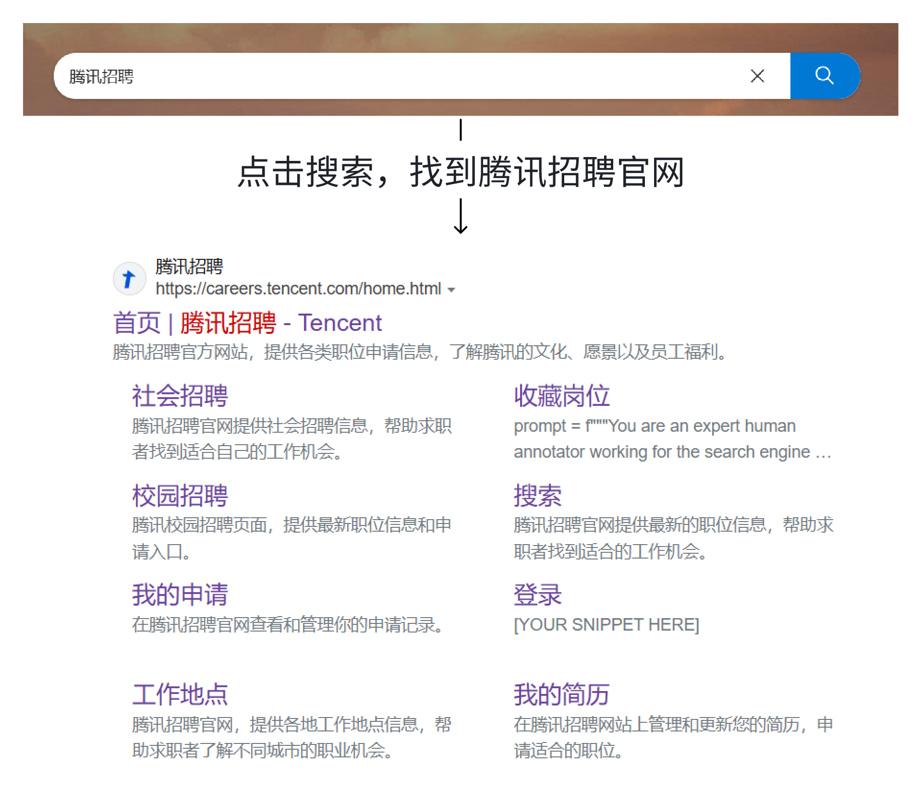The image size is (922, 803).
Task: Open the 我的申请 sitelink
Action: (x=180, y=595)
